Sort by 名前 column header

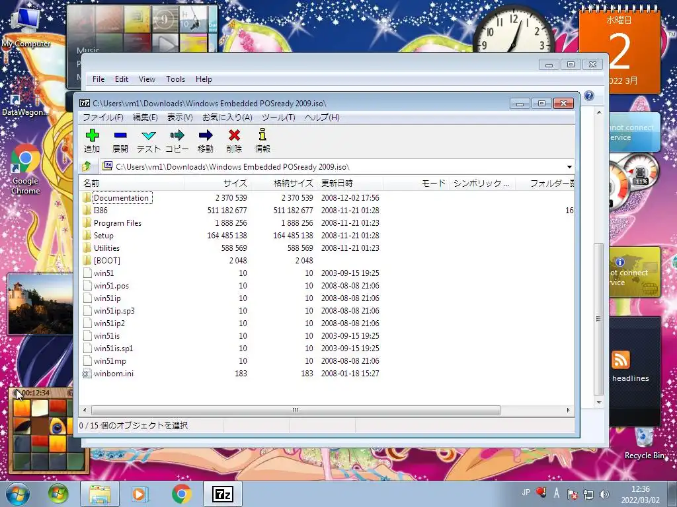pos(132,184)
